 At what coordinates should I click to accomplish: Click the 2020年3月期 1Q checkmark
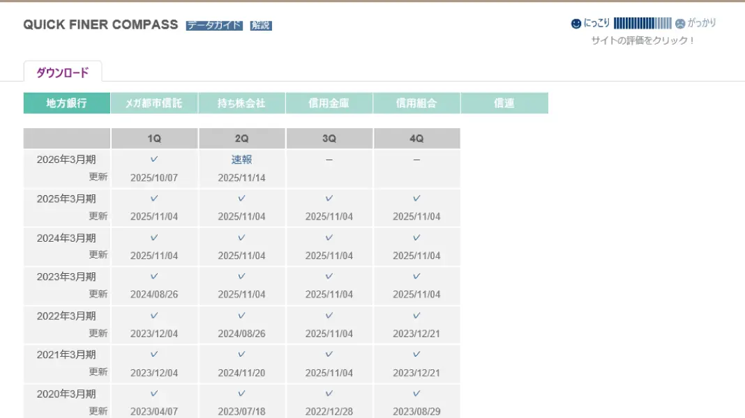point(154,394)
